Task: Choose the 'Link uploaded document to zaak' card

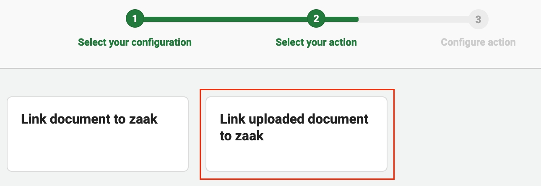Action: tap(296, 134)
